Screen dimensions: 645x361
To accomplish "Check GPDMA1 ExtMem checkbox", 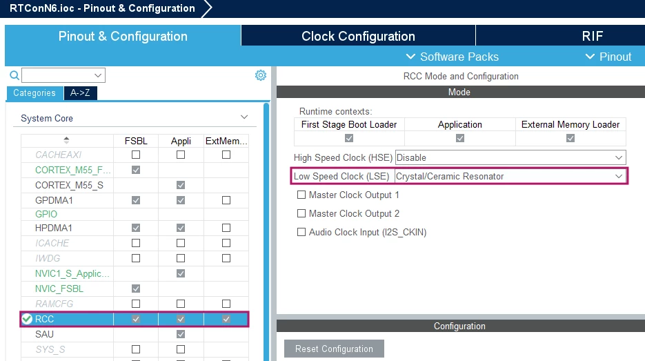I will [x=226, y=200].
